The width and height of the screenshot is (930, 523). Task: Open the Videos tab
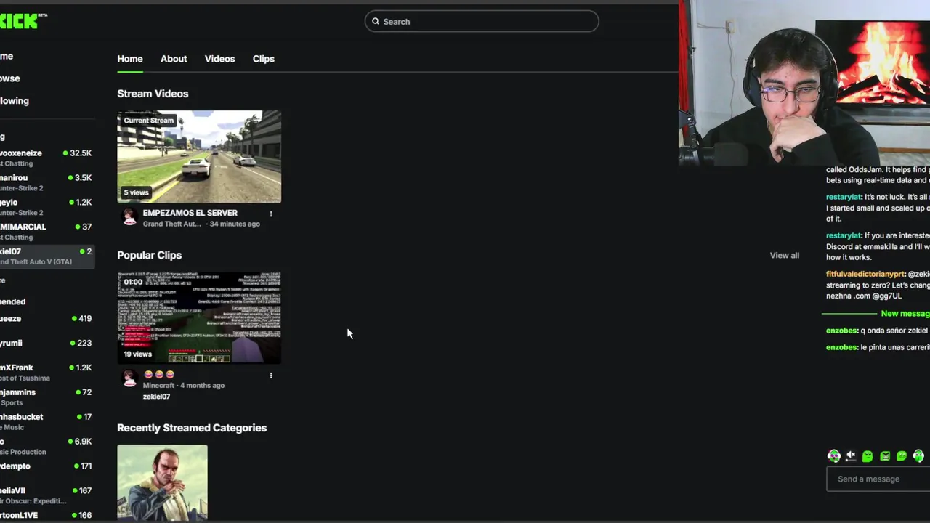pos(219,59)
